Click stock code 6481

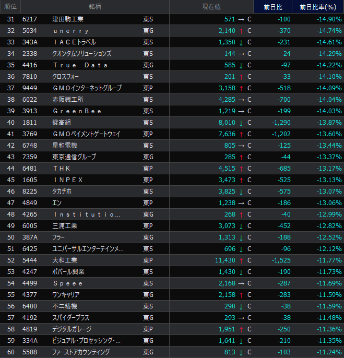[x=30, y=169]
